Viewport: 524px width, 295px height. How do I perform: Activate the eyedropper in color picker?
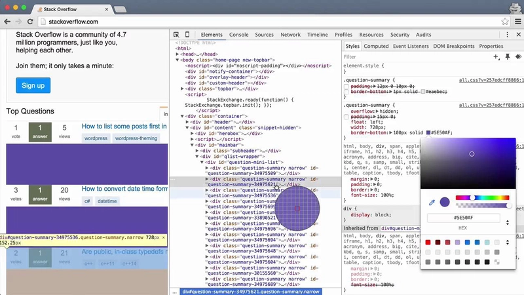[x=432, y=202]
